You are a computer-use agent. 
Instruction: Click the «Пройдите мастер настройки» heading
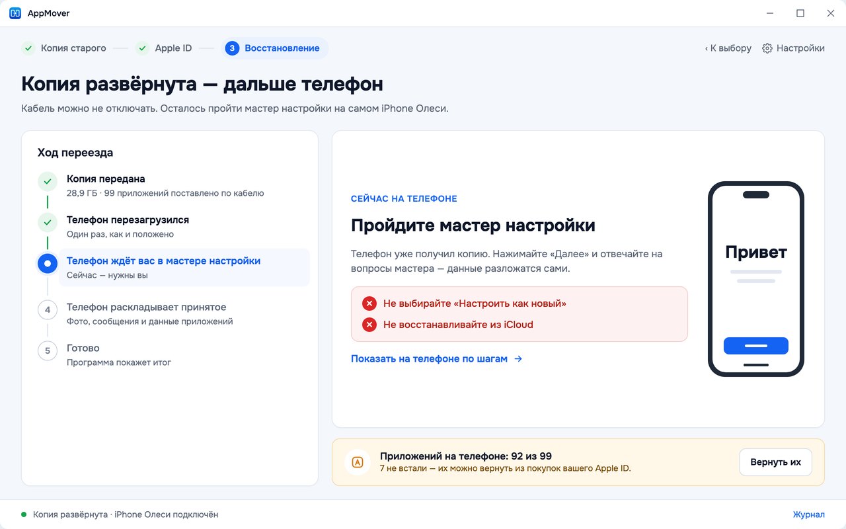tap(473, 225)
